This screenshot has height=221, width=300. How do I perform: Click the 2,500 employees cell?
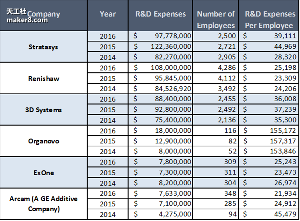(x=216, y=36)
